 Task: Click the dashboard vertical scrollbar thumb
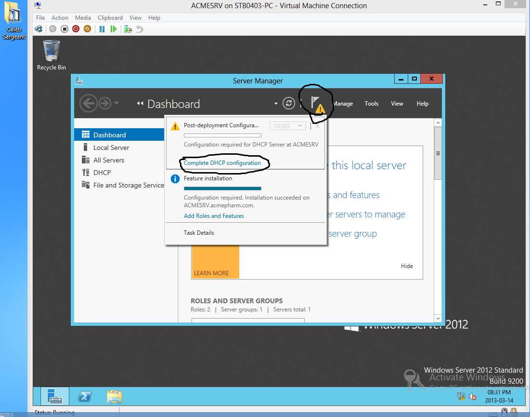438,153
